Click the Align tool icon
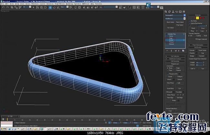This screenshot has width=210, height=135. point(125,7)
